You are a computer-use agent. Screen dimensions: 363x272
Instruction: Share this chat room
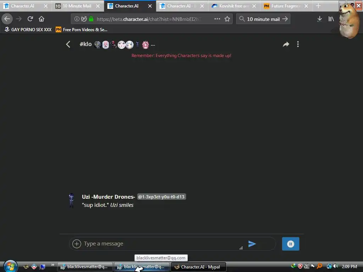click(286, 44)
